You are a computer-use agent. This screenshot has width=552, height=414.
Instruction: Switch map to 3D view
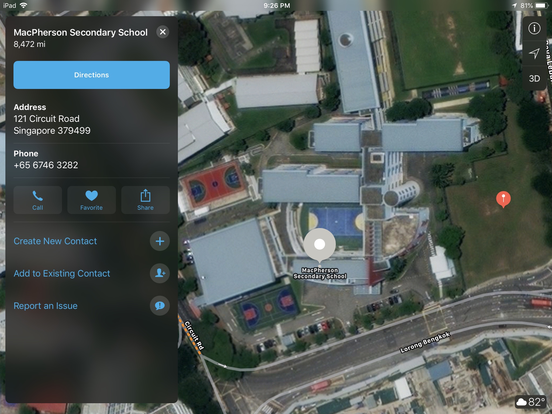tap(534, 78)
